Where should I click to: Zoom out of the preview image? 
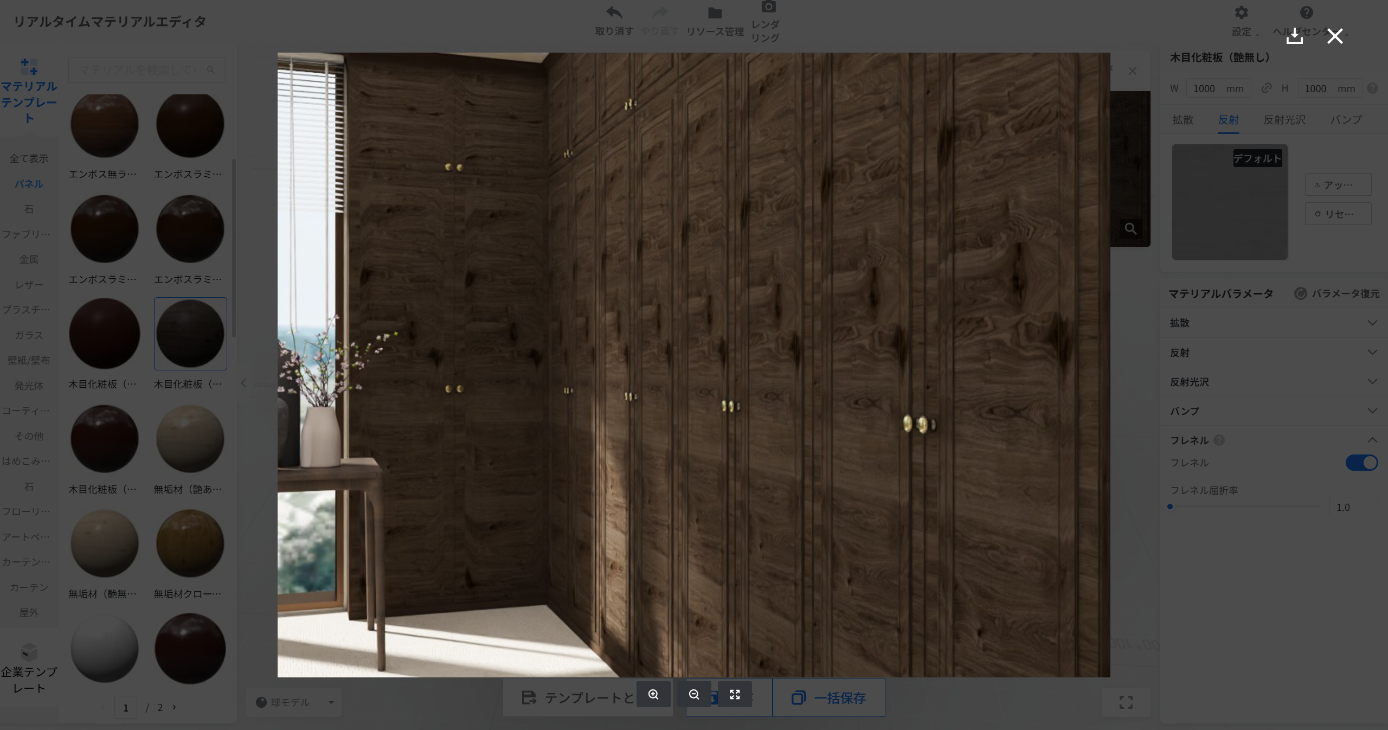pos(694,694)
